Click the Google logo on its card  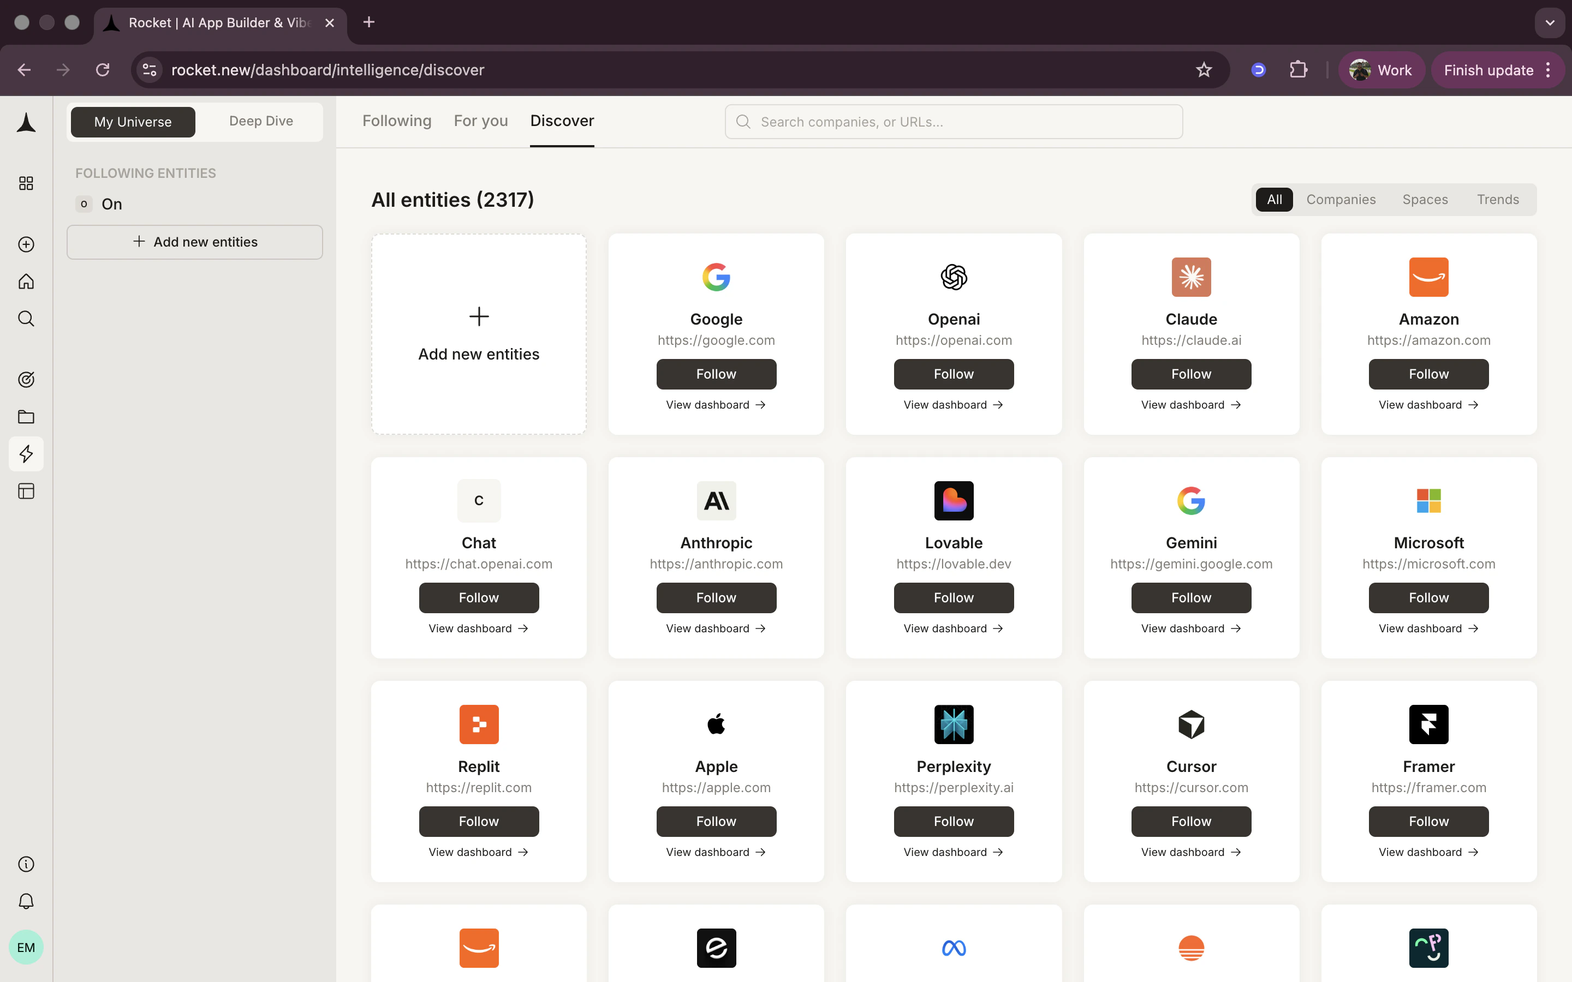click(x=716, y=277)
